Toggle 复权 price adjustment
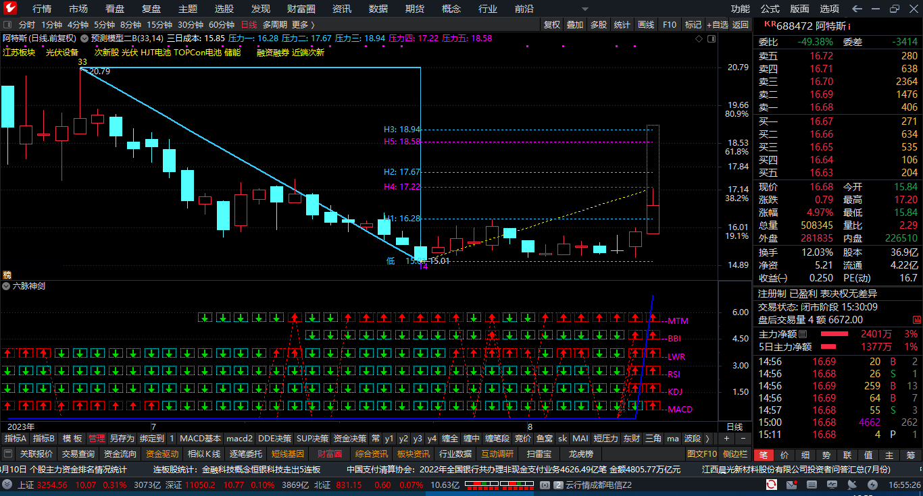 point(552,24)
